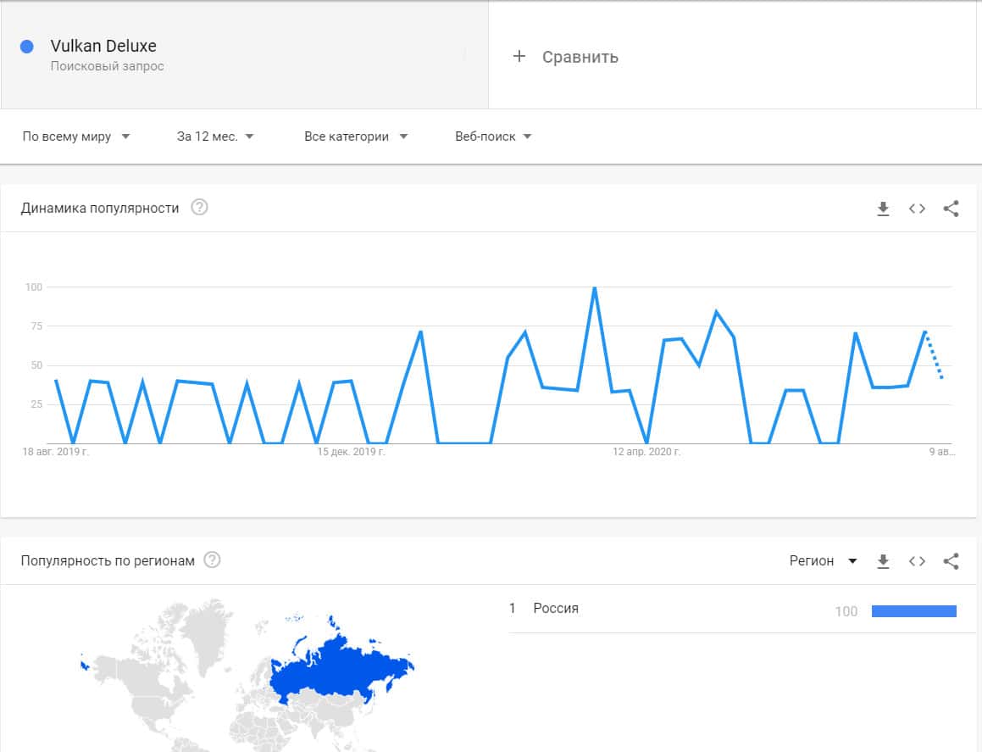Click Russia on the world map
The height and width of the screenshot is (752, 982).
pyautogui.click(x=339, y=670)
